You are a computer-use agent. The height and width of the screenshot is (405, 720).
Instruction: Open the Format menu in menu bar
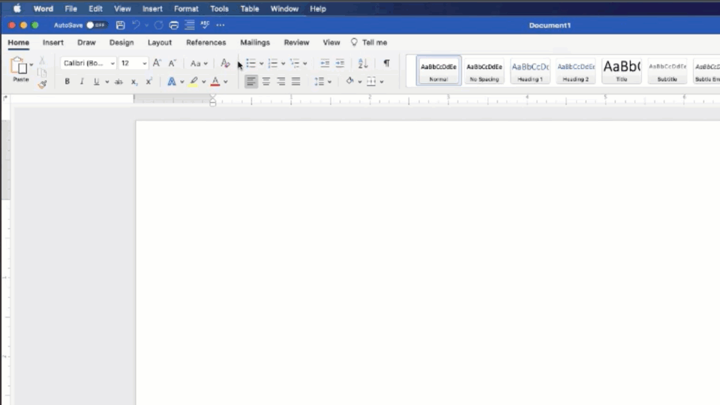[186, 9]
